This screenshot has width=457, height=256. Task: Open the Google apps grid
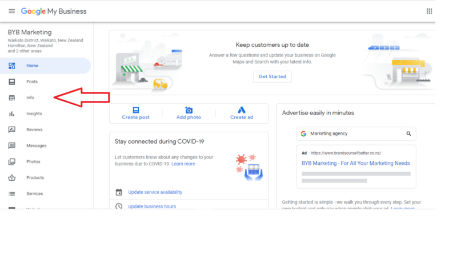coord(429,11)
